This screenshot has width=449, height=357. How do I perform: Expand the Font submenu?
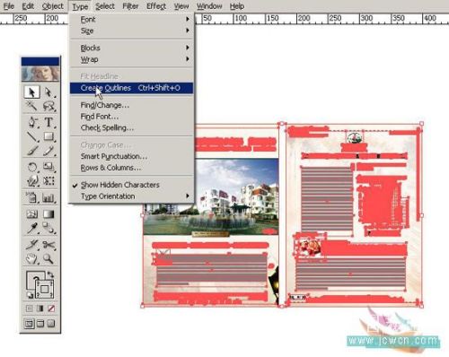pyautogui.click(x=132, y=20)
